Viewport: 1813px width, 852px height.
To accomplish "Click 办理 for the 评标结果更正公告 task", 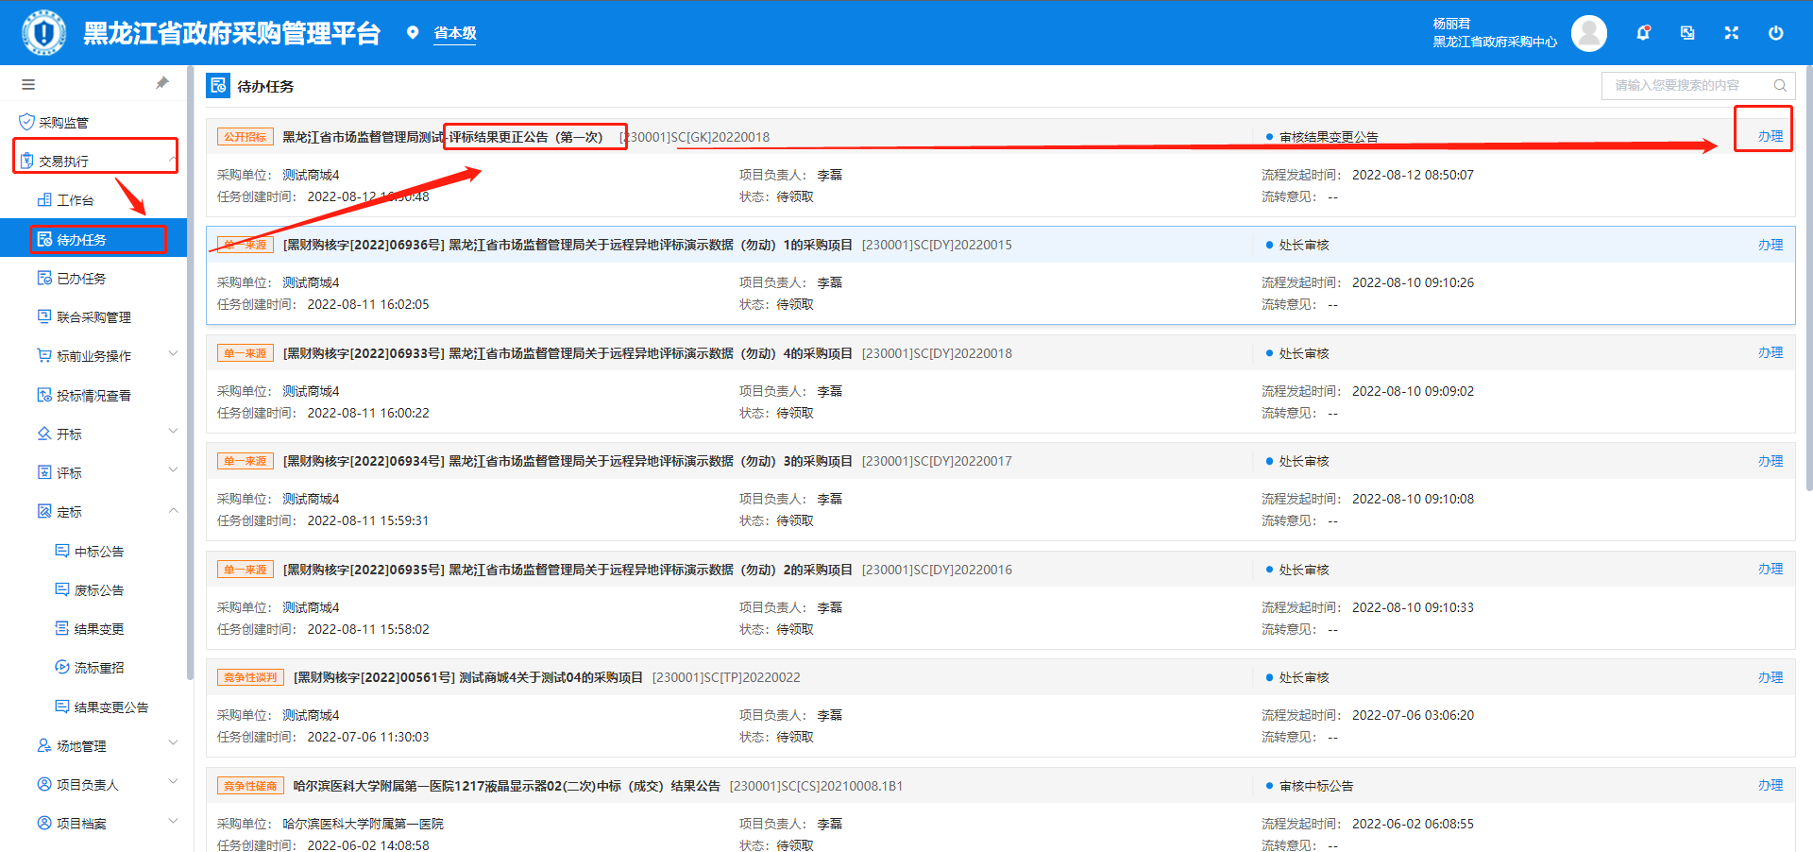I will [x=1771, y=136].
